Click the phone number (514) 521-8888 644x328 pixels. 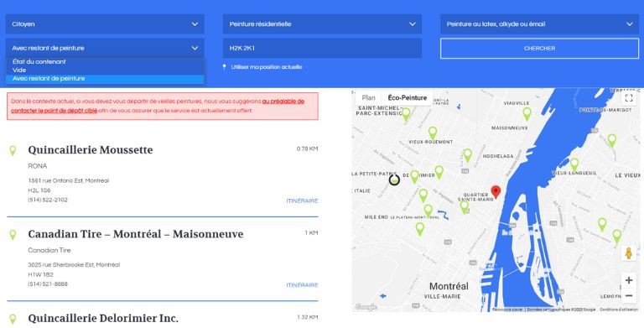pyautogui.click(x=48, y=284)
